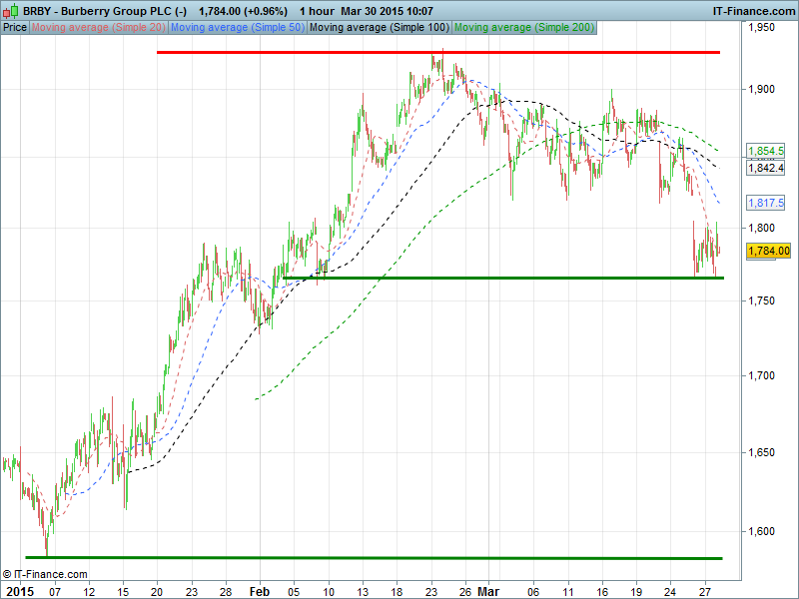Screen dimensions: 799x599
Task: Click the Feb label on time axis
Action: [x=260, y=590]
